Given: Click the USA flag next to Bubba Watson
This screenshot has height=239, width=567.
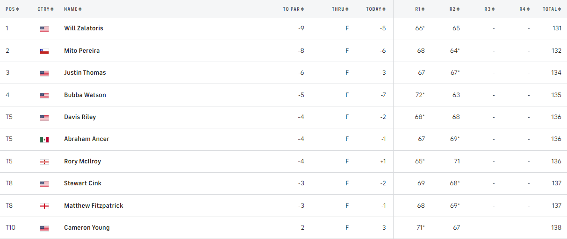Looking at the screenshot, I should coord(44,95).
